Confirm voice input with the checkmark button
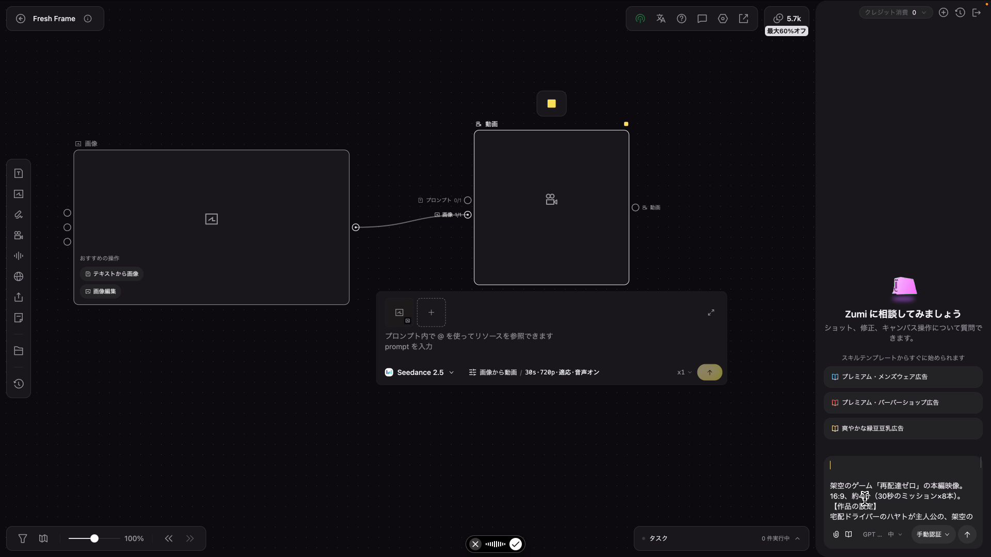The image size is (991, 557). pyautogui.click(x=515, y=544)
